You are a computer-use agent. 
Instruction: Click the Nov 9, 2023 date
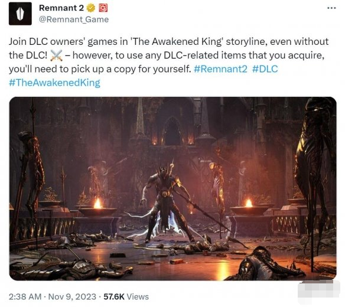pos(72,296)
